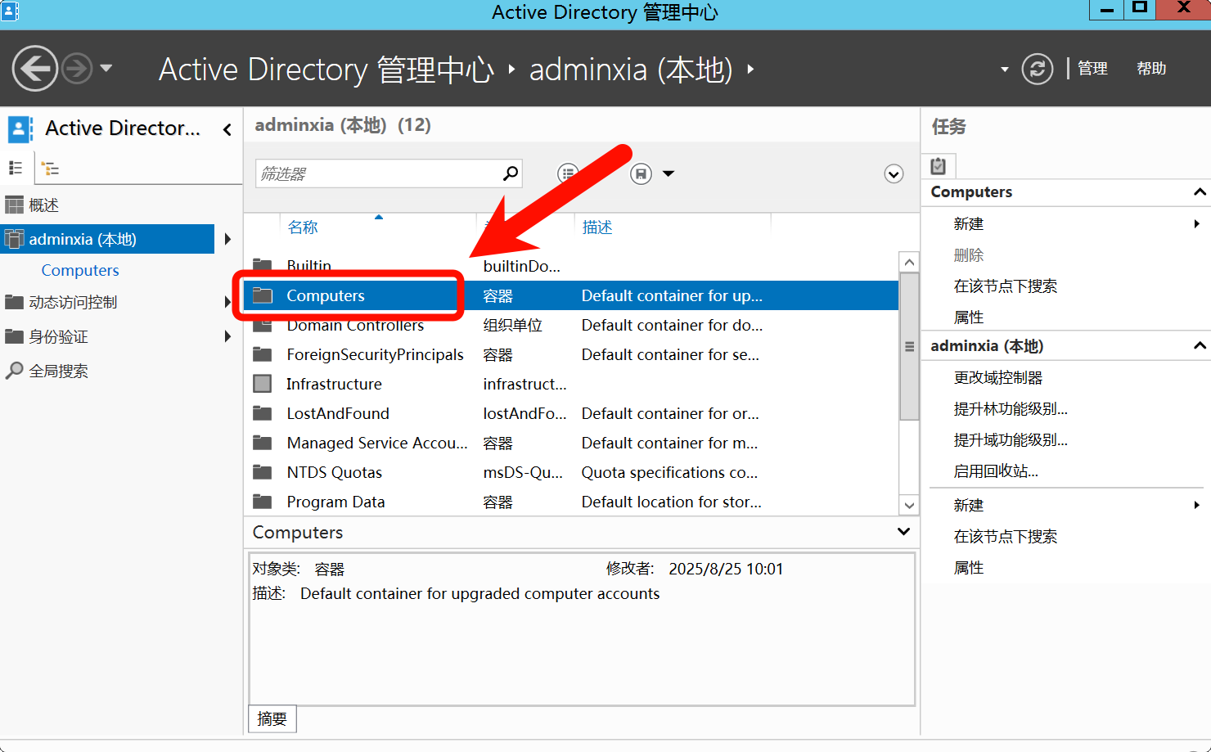This screenshot has height=752, width=1211.
Task: Collapse the Computers preview pane
Action: [x=903, y=532]
